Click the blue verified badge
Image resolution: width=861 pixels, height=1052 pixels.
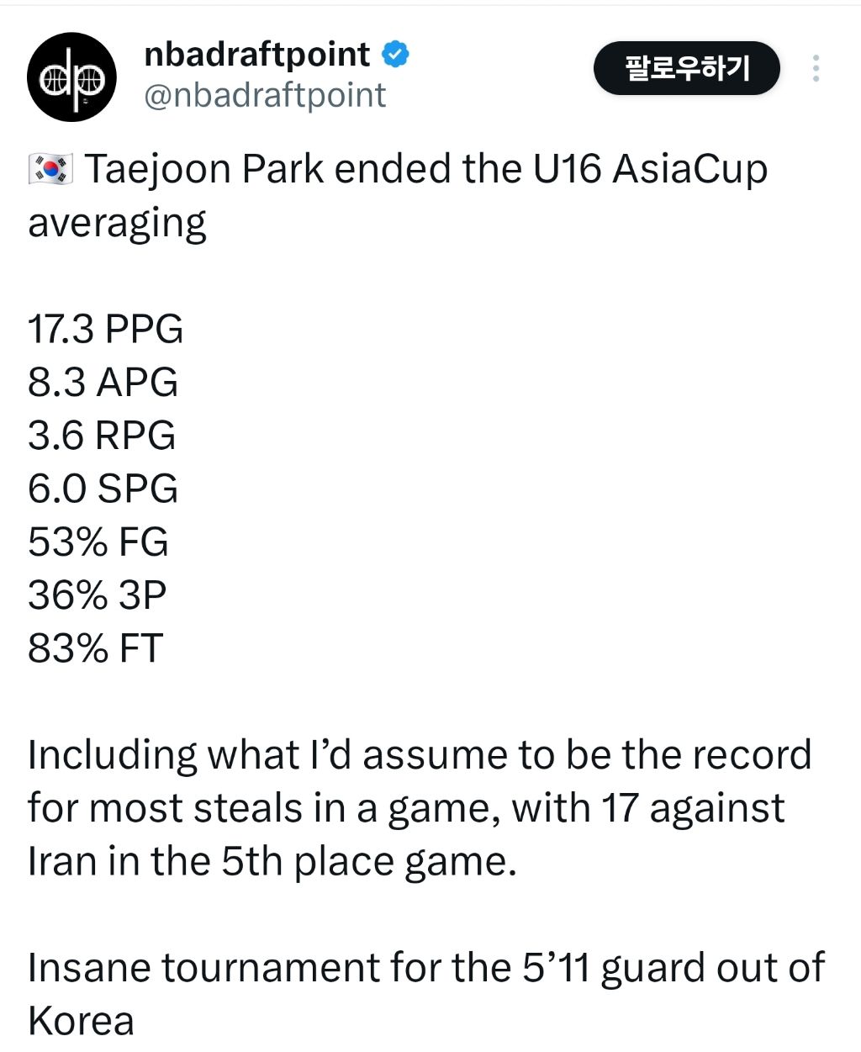(x=396, y=55)
